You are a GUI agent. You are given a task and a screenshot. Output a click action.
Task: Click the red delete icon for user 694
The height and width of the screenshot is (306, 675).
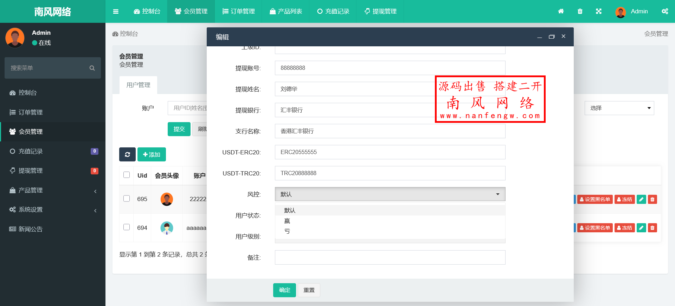pyautogui.click(x=652, y=228)
